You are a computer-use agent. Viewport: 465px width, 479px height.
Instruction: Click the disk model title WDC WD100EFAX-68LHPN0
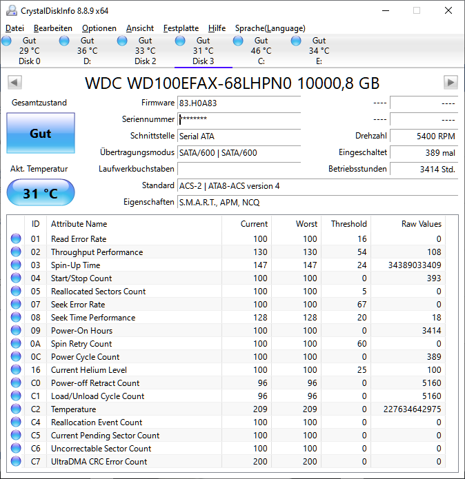pyautogui.click(x=232, y=83)
